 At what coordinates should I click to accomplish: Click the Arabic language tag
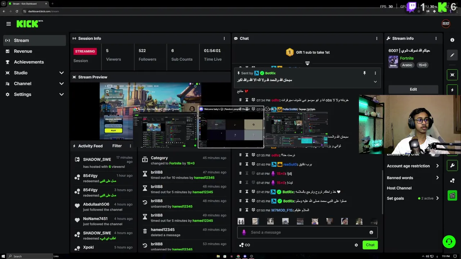click(407, 65)
